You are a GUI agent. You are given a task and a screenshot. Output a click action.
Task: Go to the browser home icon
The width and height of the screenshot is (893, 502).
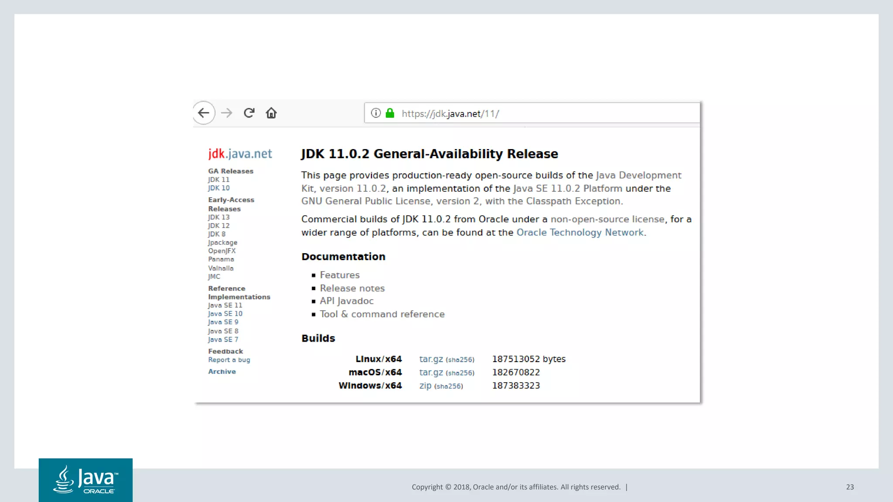click(x=271, y=113)
